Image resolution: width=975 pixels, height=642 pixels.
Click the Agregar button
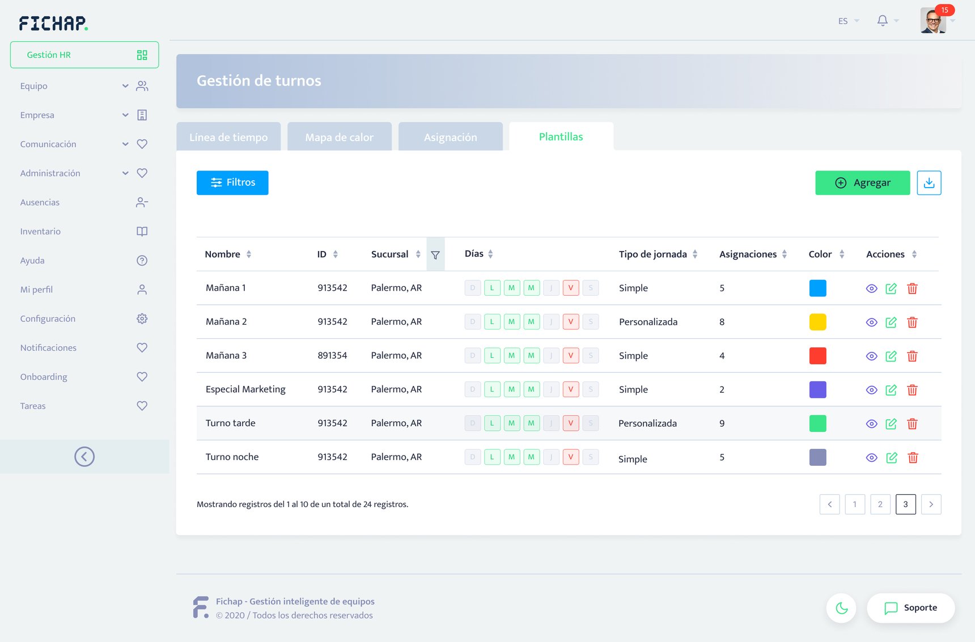pyautogui.click(x=862, y=183)
